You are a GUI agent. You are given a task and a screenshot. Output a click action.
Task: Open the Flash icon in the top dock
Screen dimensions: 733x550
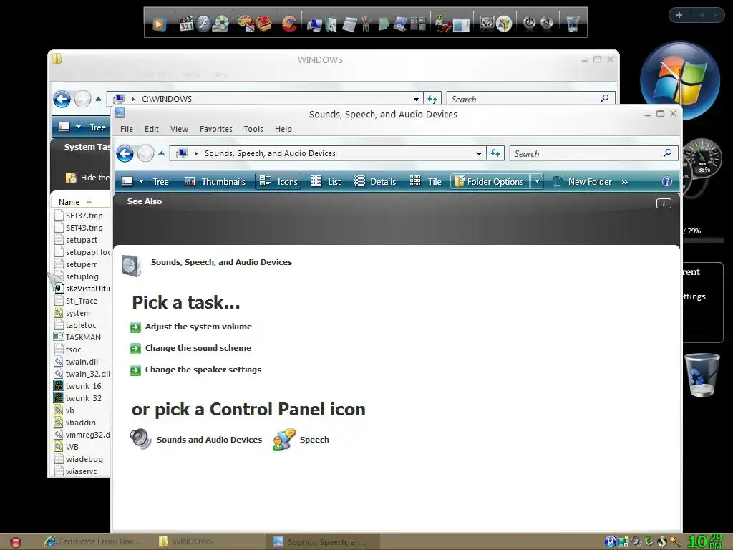pyautogui.click(x=203, y=23)
